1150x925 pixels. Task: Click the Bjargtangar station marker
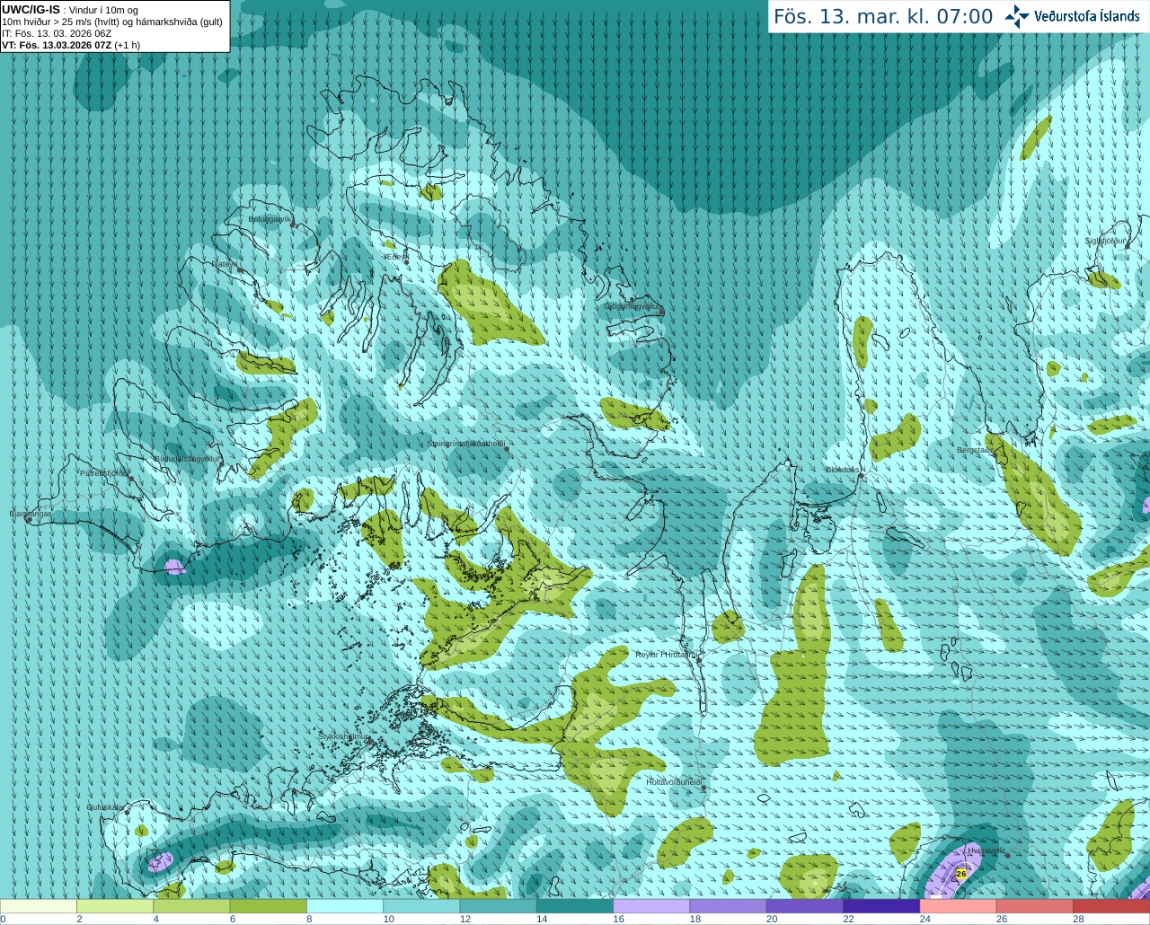tap(29, 519)
